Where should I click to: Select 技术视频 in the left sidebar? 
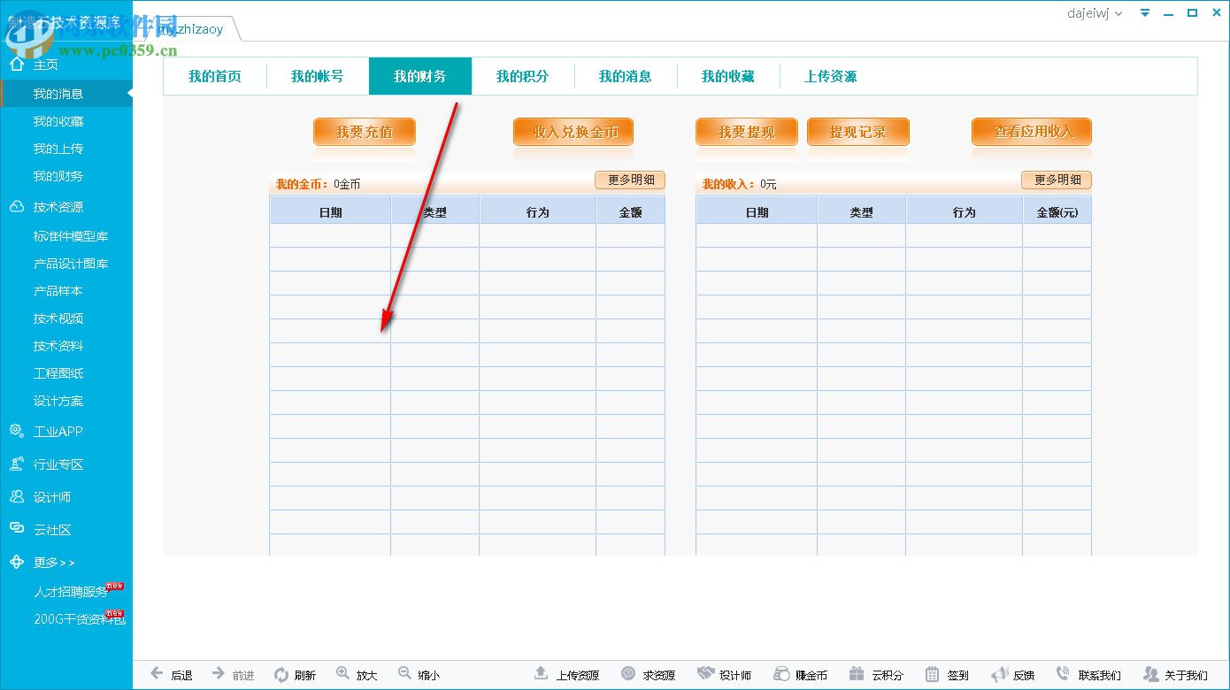pos(58,319)
